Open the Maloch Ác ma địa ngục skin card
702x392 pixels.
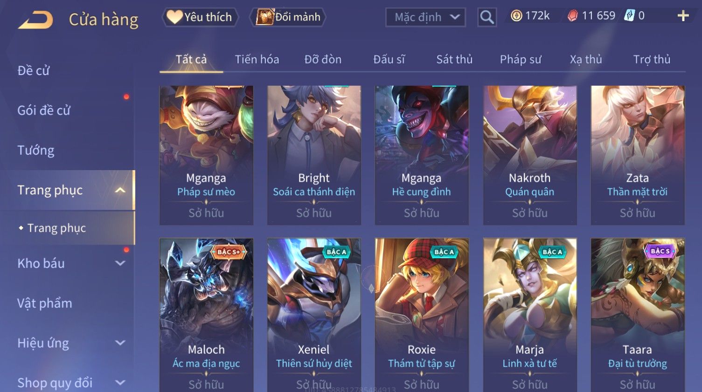click(x=206, y=315)
